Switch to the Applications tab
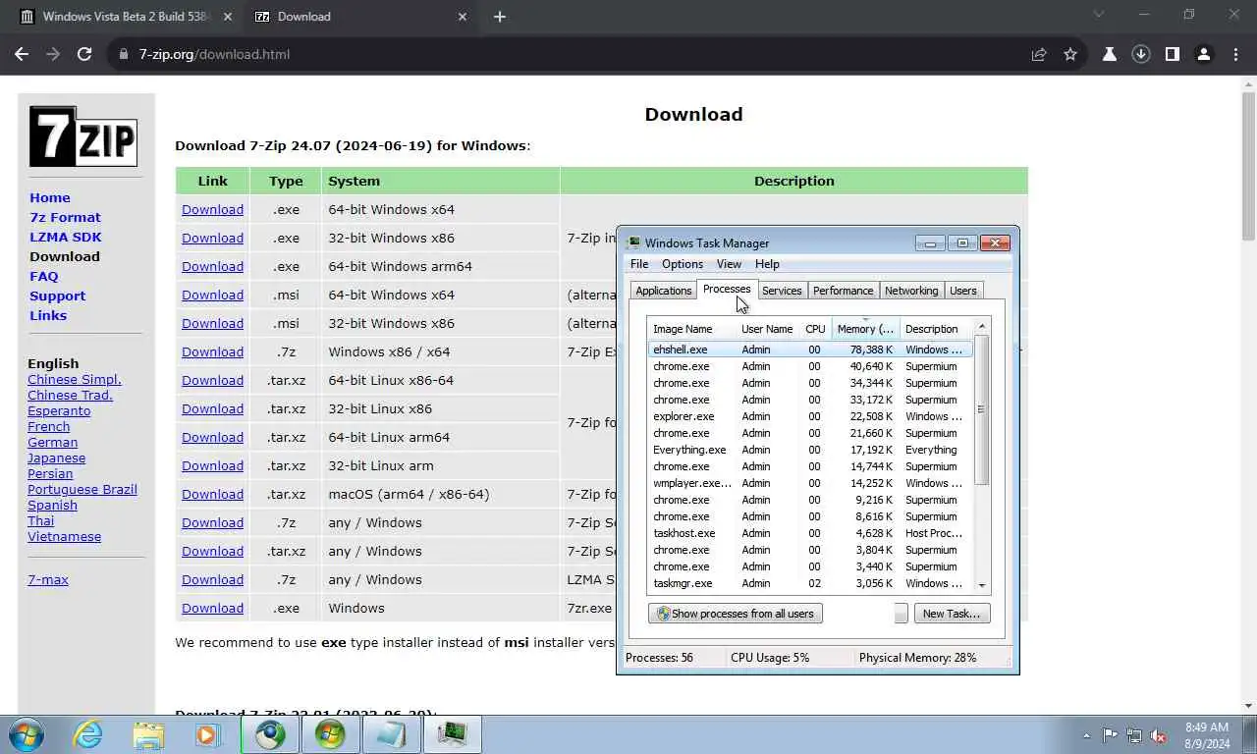1257x754 pixels. (x=664, y=291)
